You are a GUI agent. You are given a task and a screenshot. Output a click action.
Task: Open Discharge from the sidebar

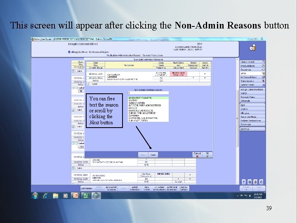(252, 124)
